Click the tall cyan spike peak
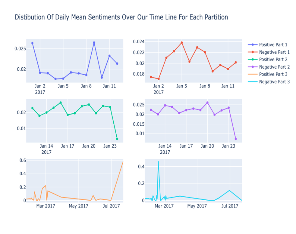 [x=158, y=162]
